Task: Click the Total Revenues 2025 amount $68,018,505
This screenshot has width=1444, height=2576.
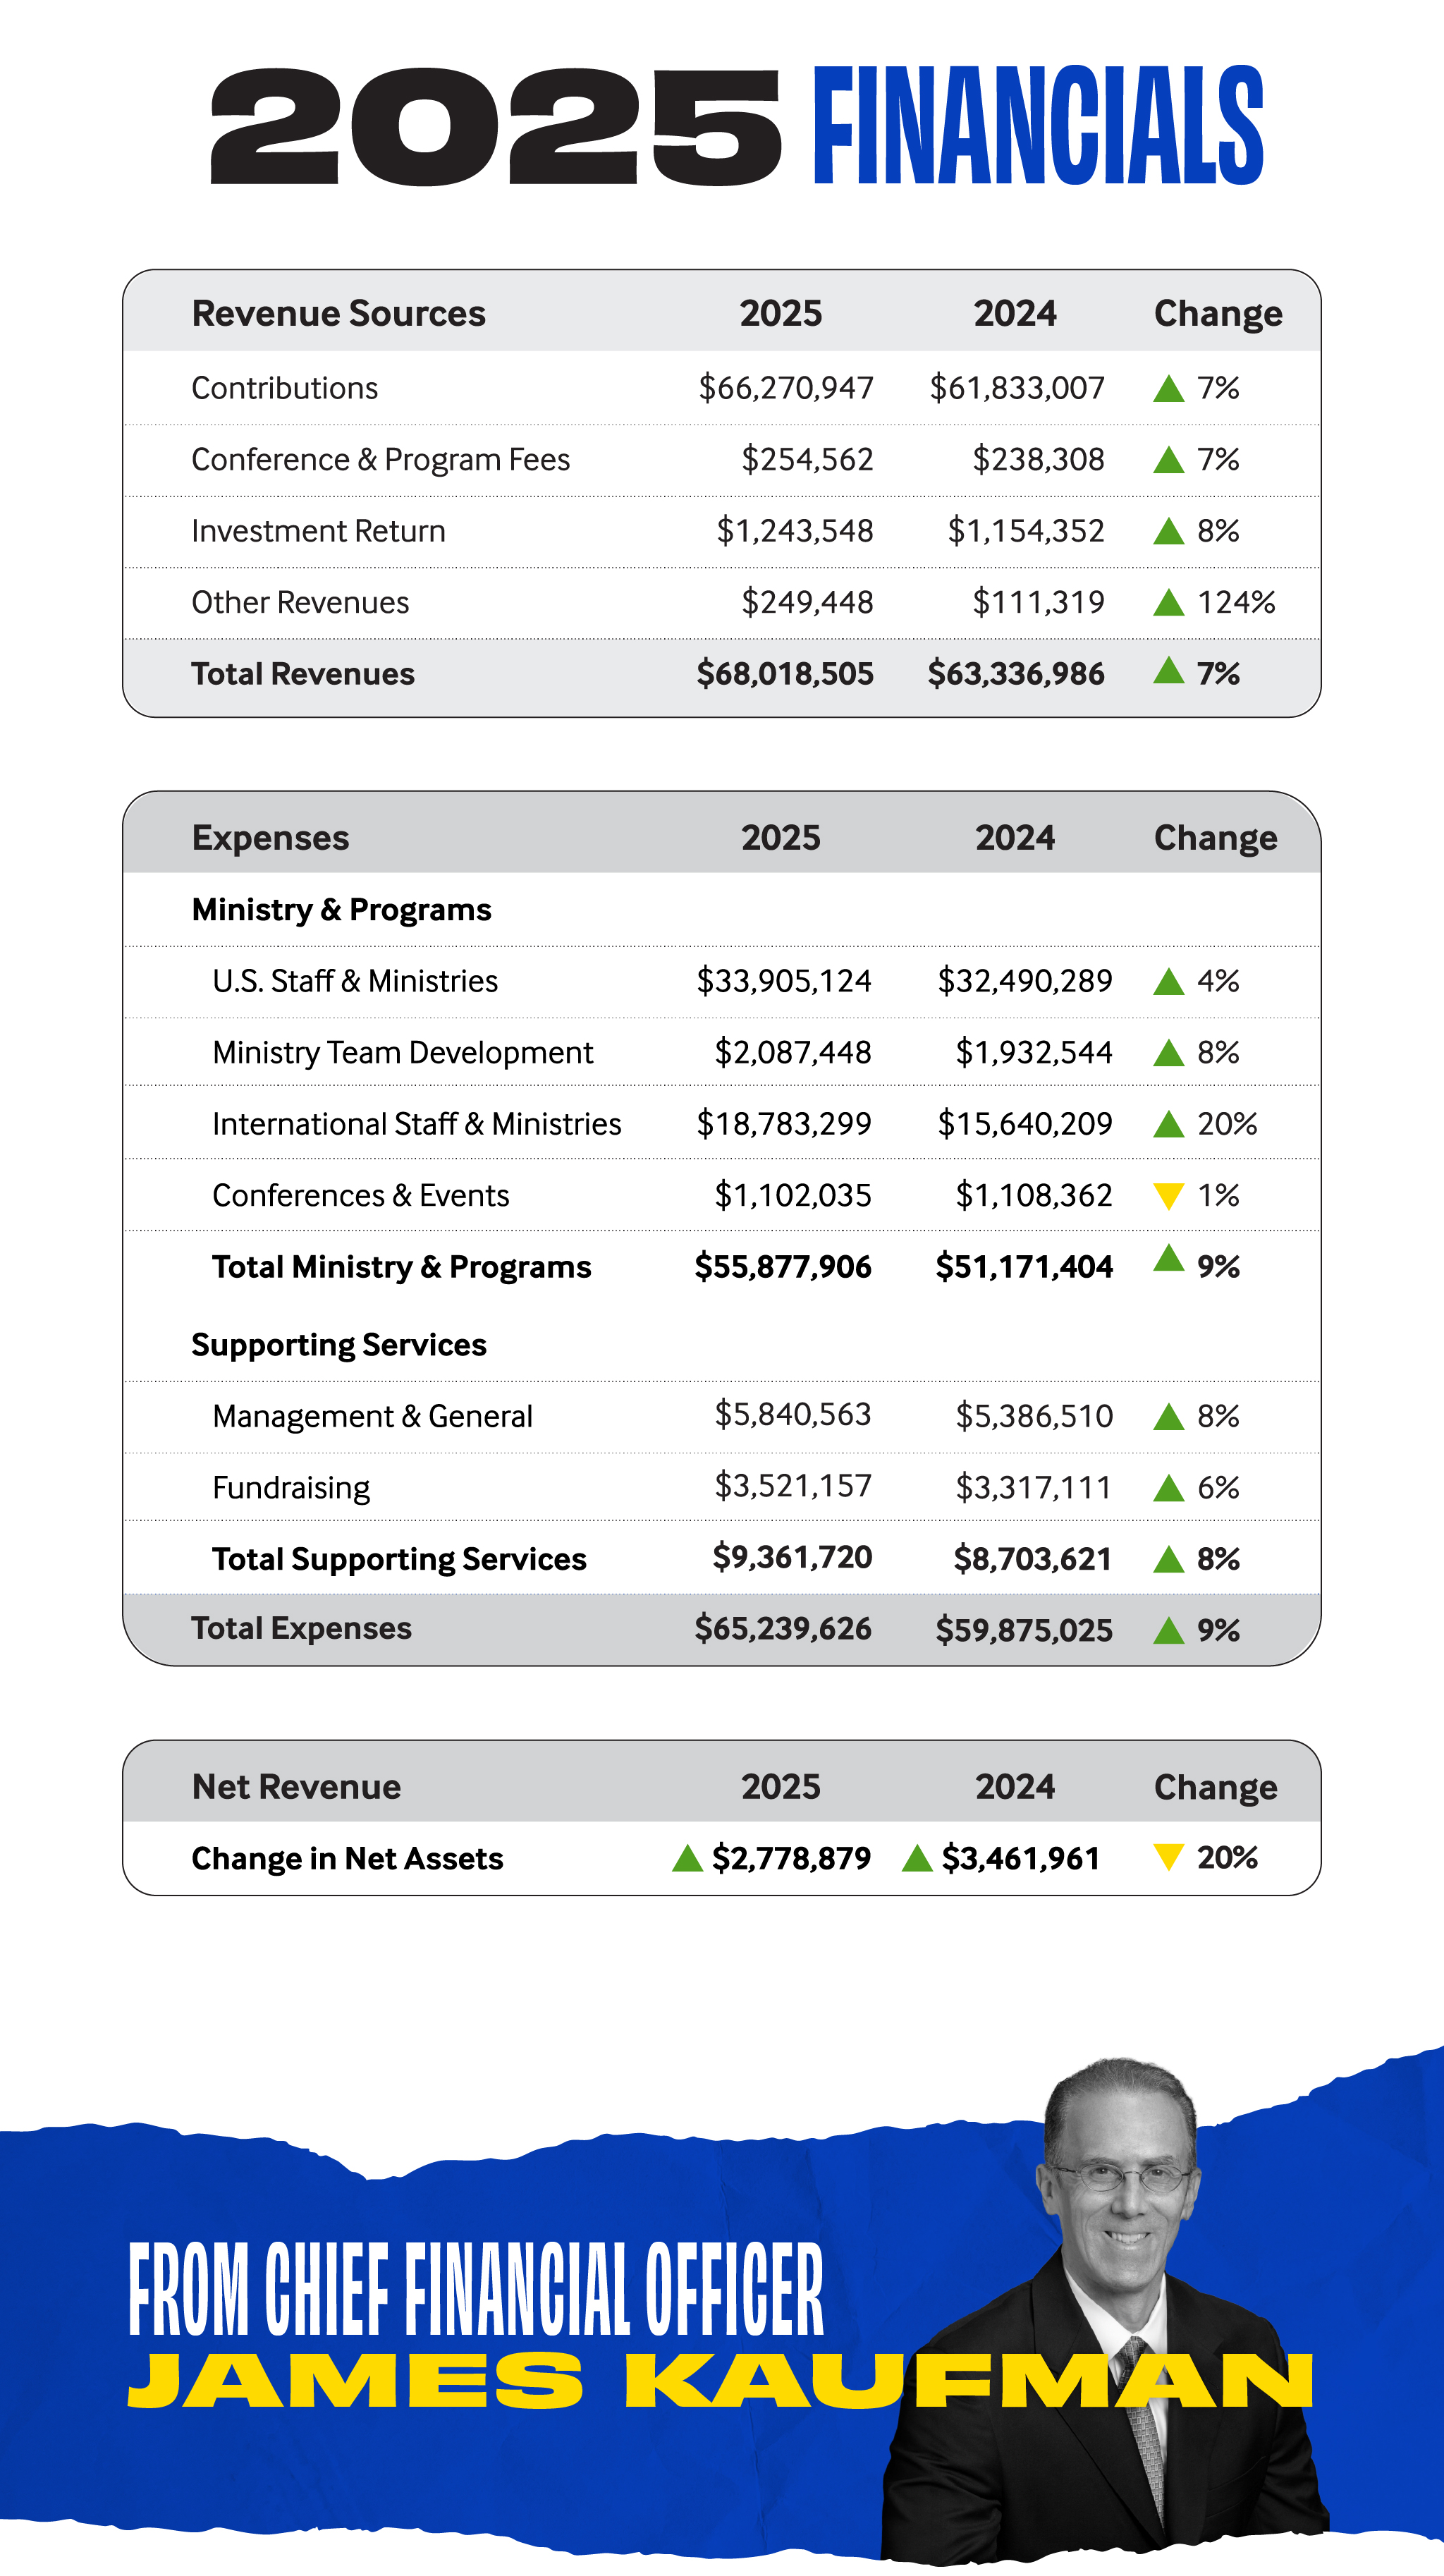Action: pyautogui.click(x=785, y=674)
